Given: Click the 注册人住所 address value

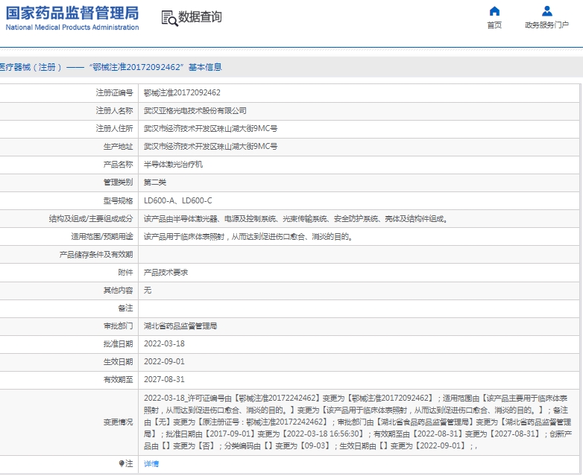Looking at the screenshot, I should [x=210, y=129].
